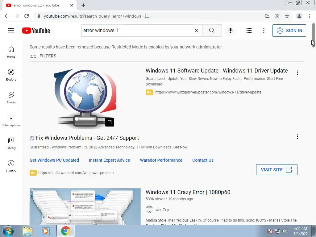The height and width of the screenshot is (237, 316).
Task: Go back with browser back arrow
Action: pyautogui.click(x=7, y=16)
